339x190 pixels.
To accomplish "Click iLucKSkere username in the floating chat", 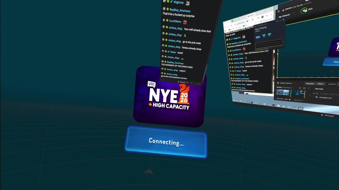I will click(175, 21).
